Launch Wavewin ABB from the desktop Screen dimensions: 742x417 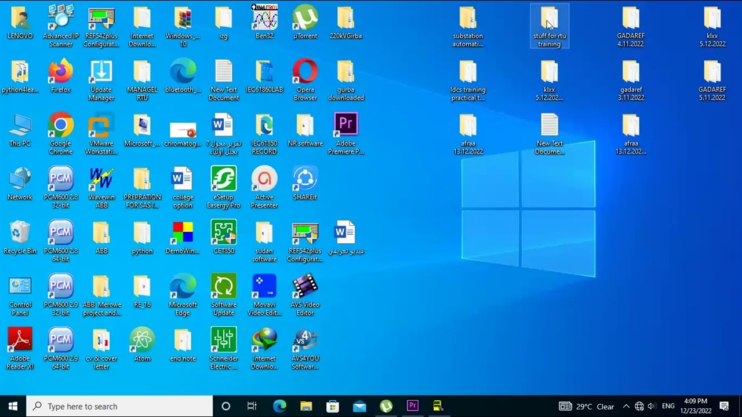(x=101, y=188)
